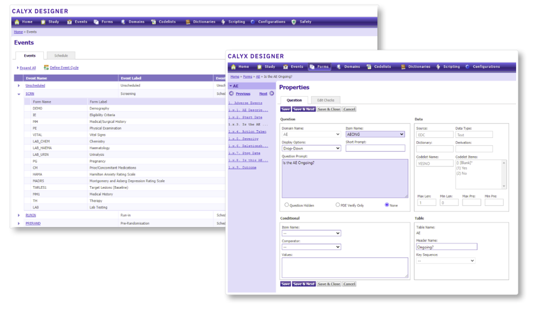Click Scripting lightning icon in Events window

[223, 22]
